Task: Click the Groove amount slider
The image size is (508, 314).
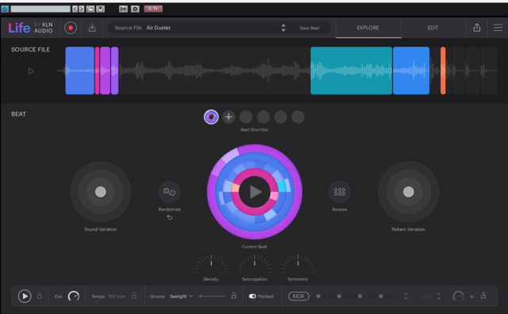Action: [212, 297]
